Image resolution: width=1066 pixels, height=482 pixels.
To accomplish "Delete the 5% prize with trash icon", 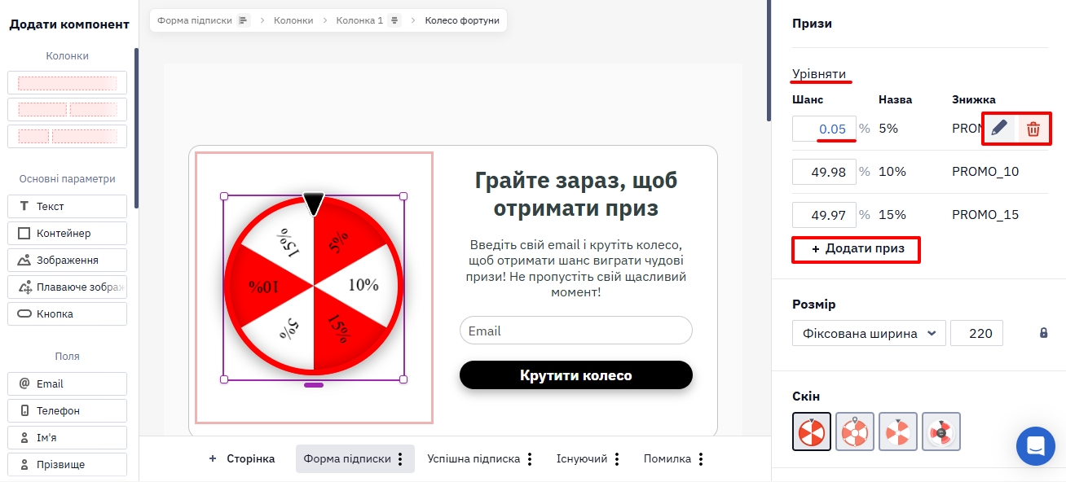I will [x=1033, y=129].
